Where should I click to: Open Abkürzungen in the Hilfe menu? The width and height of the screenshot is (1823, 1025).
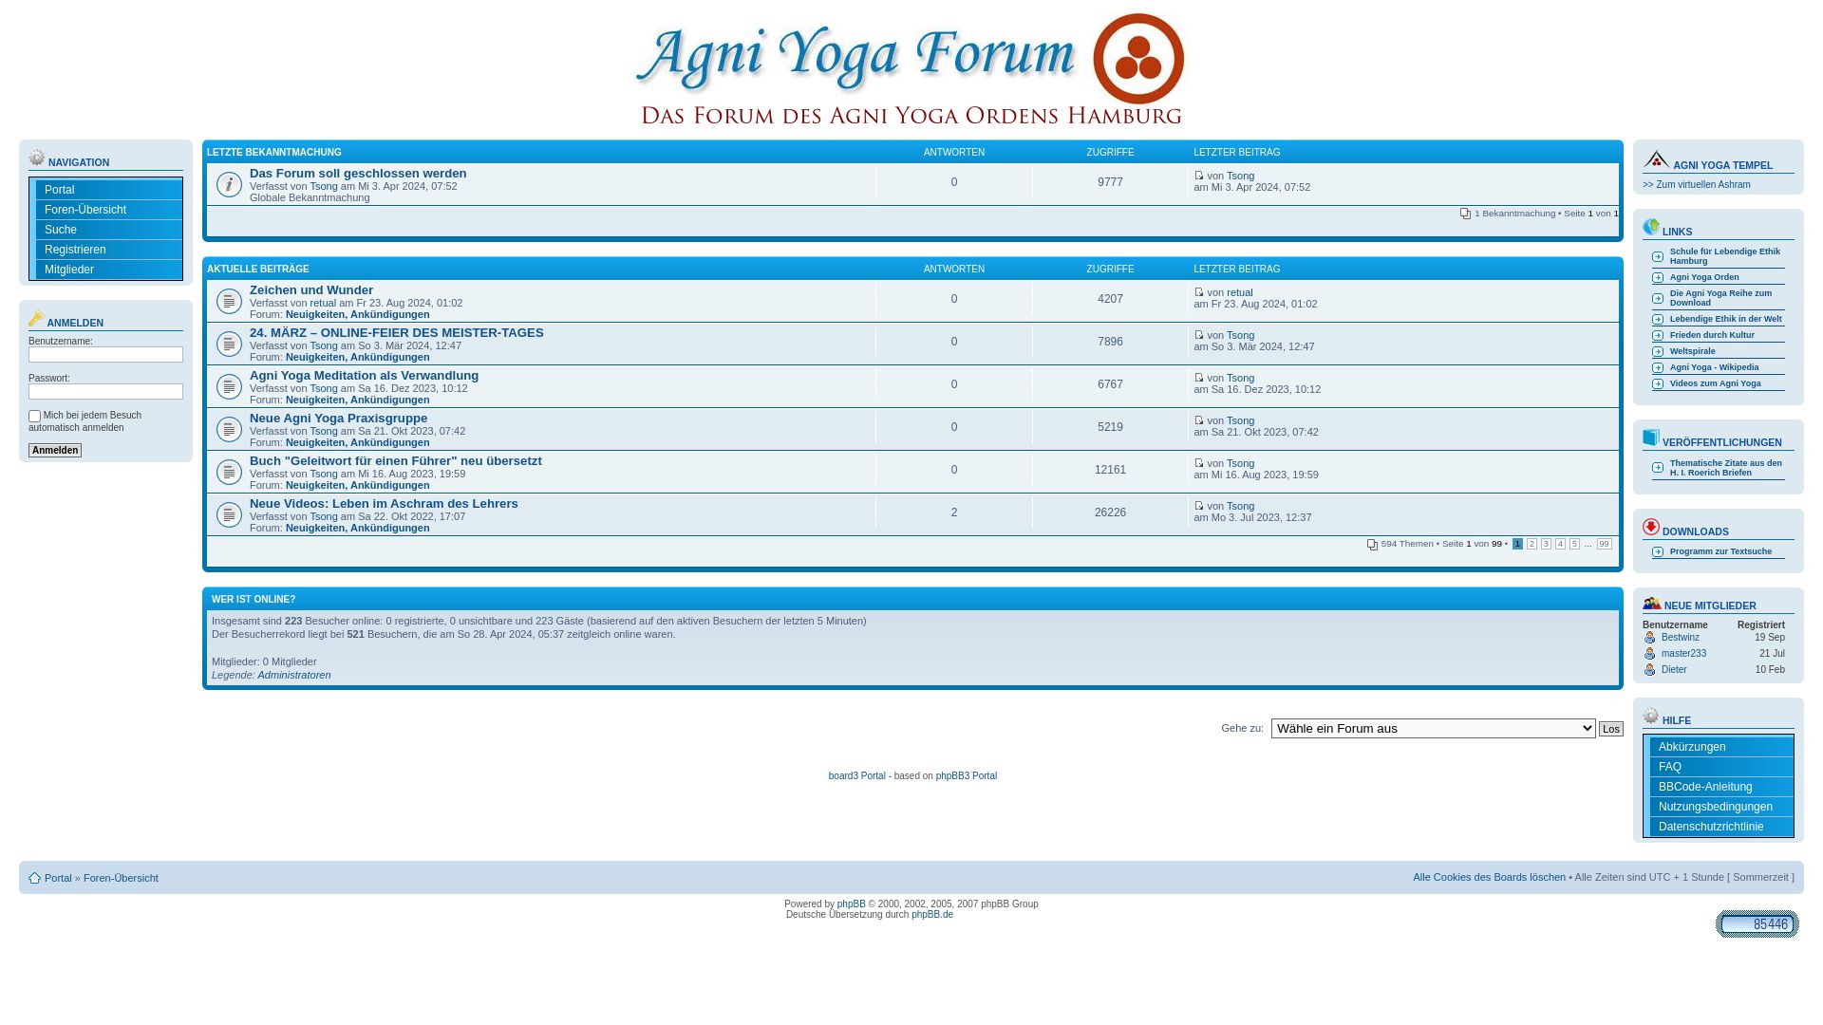coord(1721,747)
